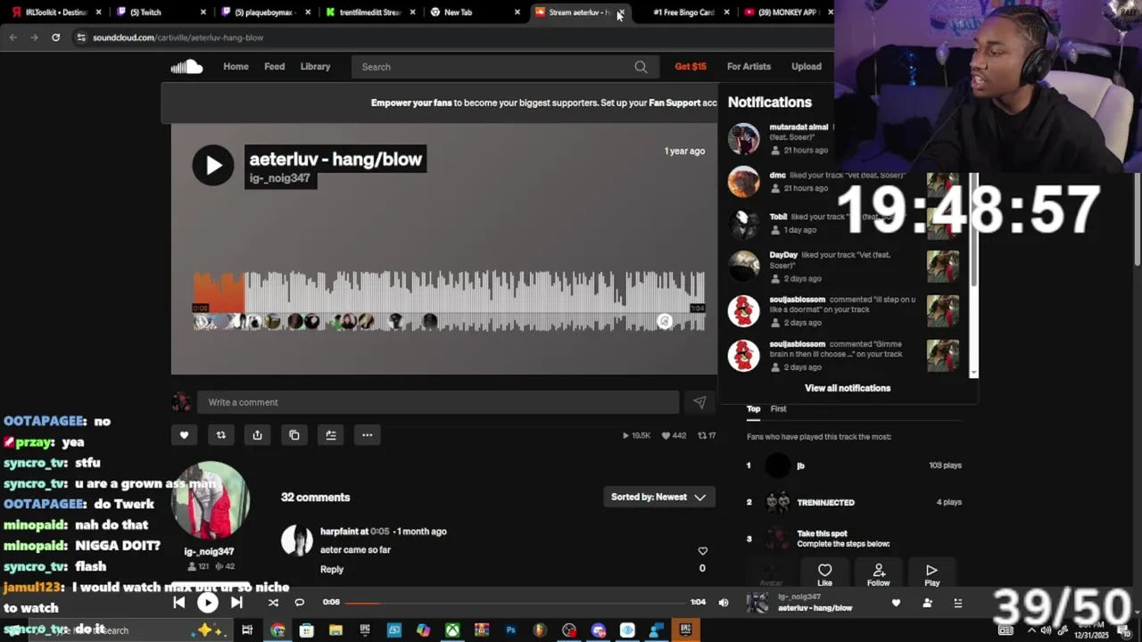Like harpfaint's comment heart icon

coord(702,551)
